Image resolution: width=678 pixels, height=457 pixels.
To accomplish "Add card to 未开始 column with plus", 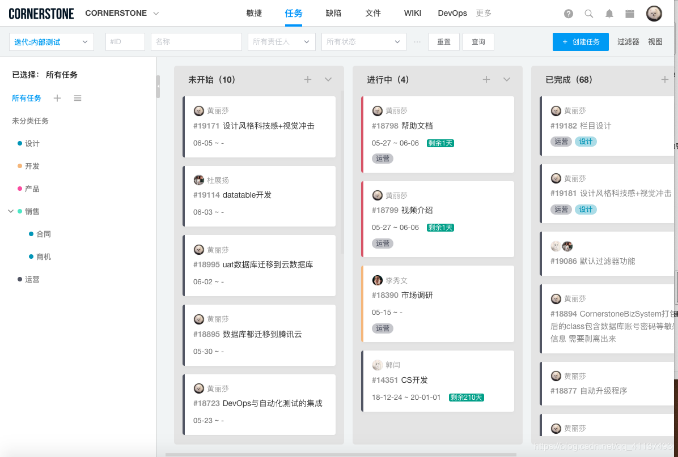I will [307, 79].
